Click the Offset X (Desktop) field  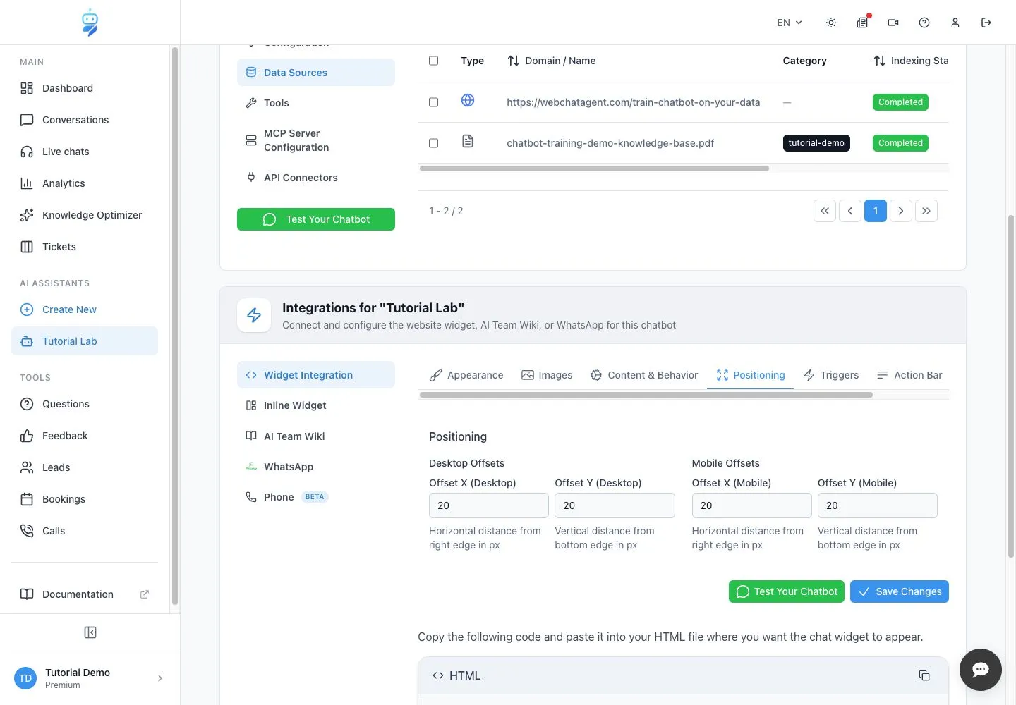(489, 505)
